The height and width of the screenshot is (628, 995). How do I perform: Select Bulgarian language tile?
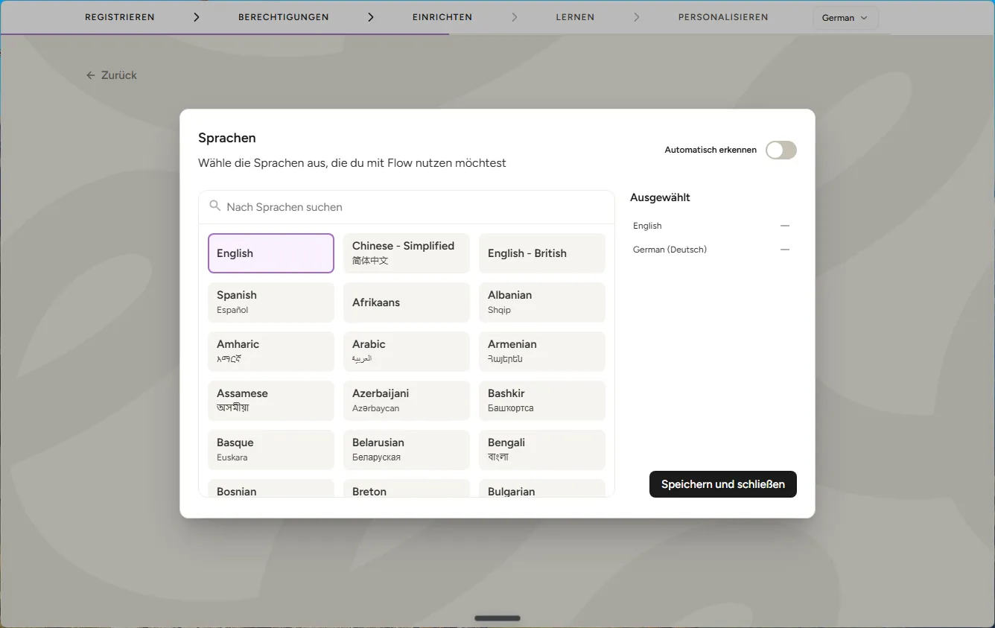point(542,489)
